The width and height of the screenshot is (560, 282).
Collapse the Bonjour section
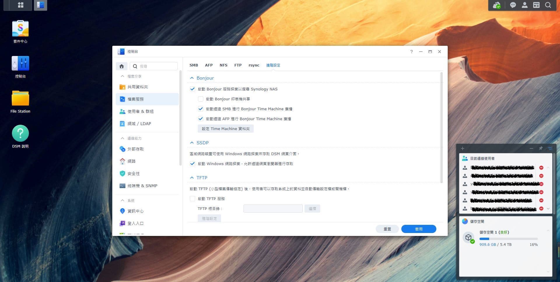click(x=192, y=78)
